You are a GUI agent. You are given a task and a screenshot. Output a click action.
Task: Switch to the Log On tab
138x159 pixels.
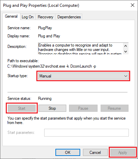click(x=28, y=17)
